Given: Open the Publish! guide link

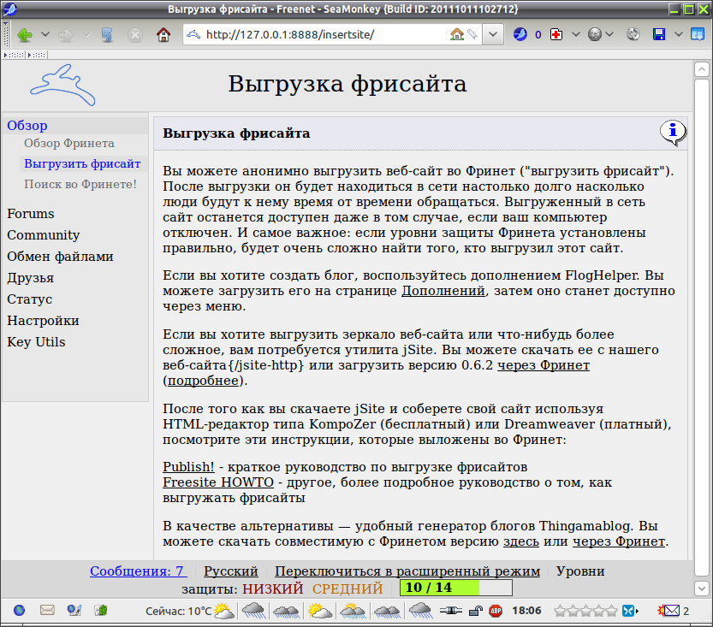Looking at the screenshot, I should (188, 467).
